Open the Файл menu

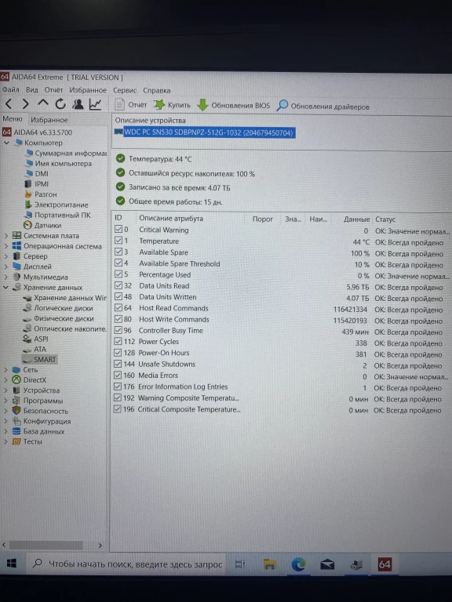(x=10, y=89)
